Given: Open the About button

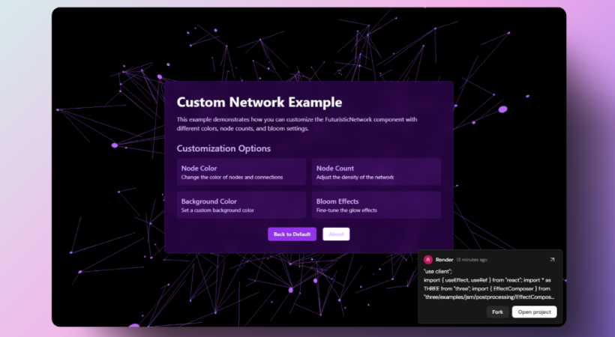Looking at the screenshot, I should 336,234.
